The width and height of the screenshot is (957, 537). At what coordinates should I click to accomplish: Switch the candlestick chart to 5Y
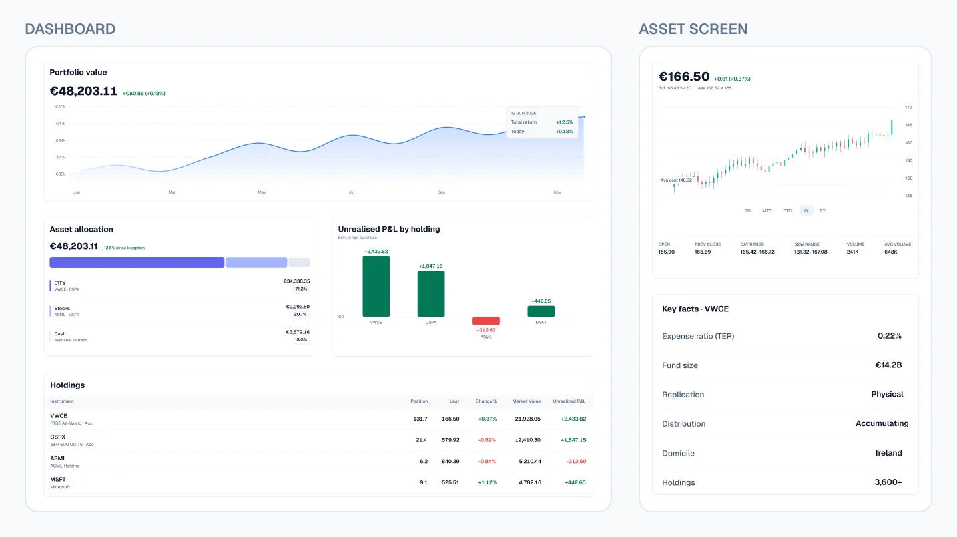tap(822, 210)
